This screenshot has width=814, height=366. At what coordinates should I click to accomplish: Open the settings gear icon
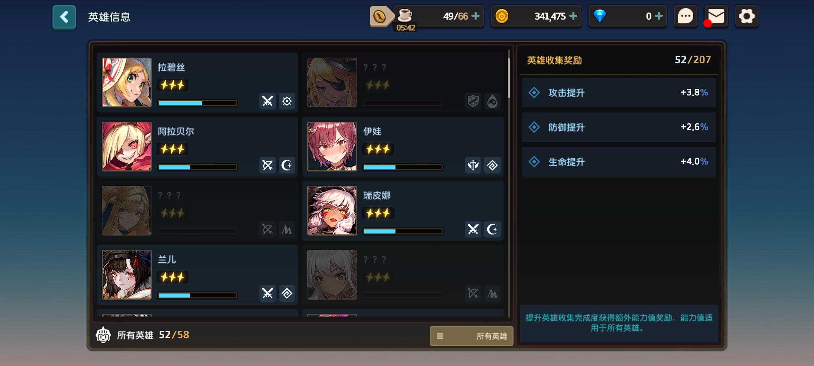[747, 16]
